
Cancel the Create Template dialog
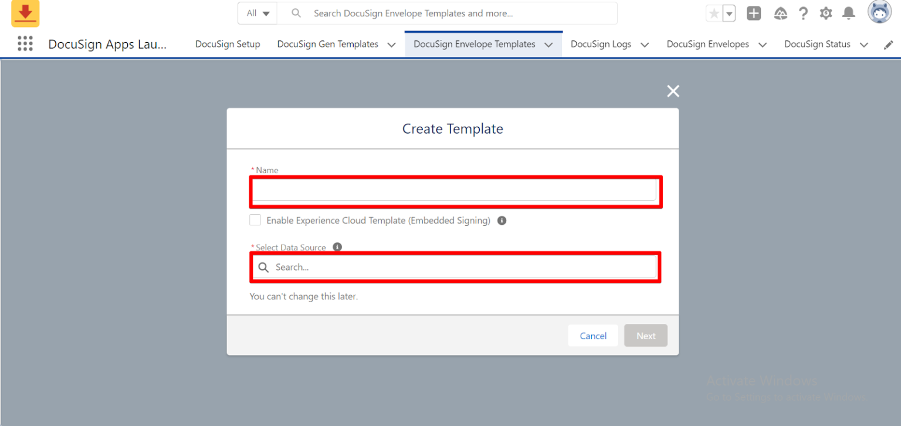pos(593,335)
